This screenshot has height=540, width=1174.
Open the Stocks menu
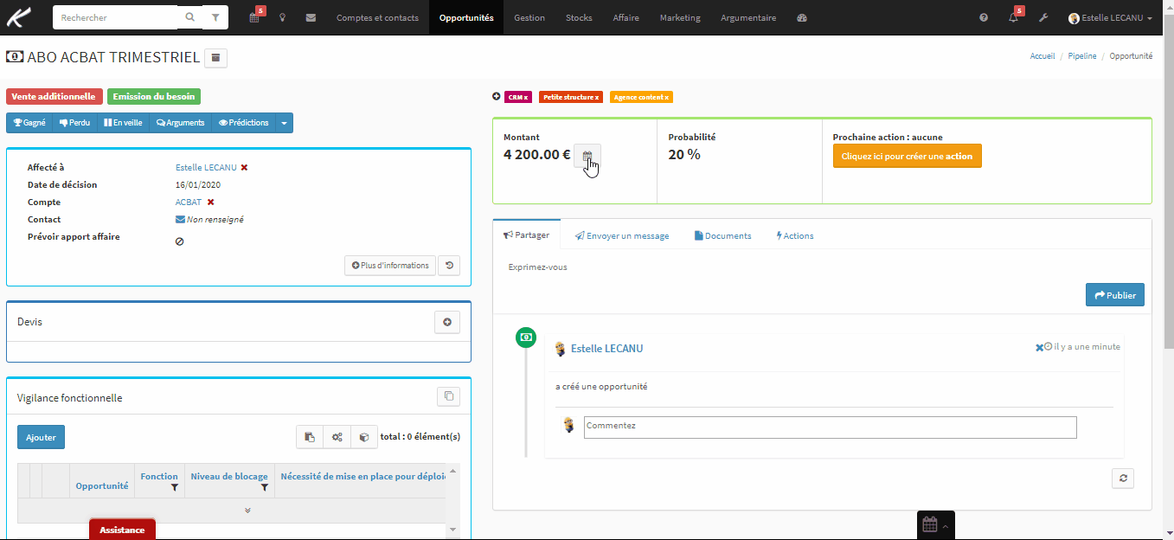pos(579,17)
